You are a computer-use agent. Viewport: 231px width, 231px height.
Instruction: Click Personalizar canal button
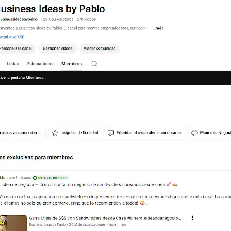(x=16, y=49)
